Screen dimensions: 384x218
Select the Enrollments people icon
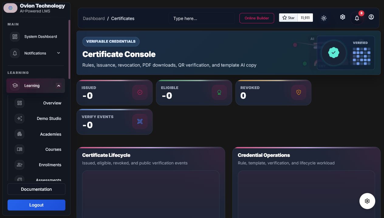tap(19, 165)
